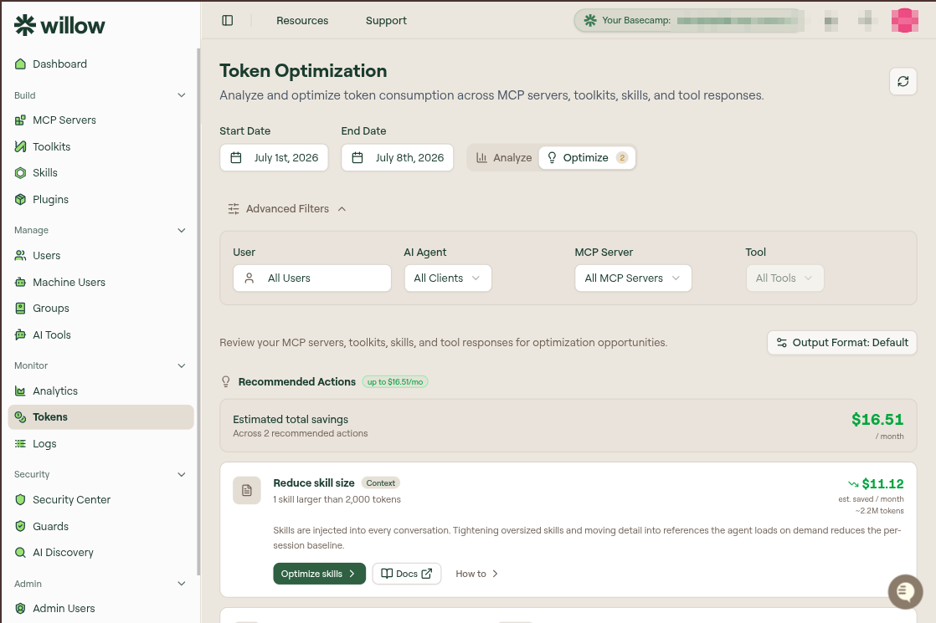Open the All Clients dropdown
This screenshot has width=936, height=623.
click(x=448, y=278)
